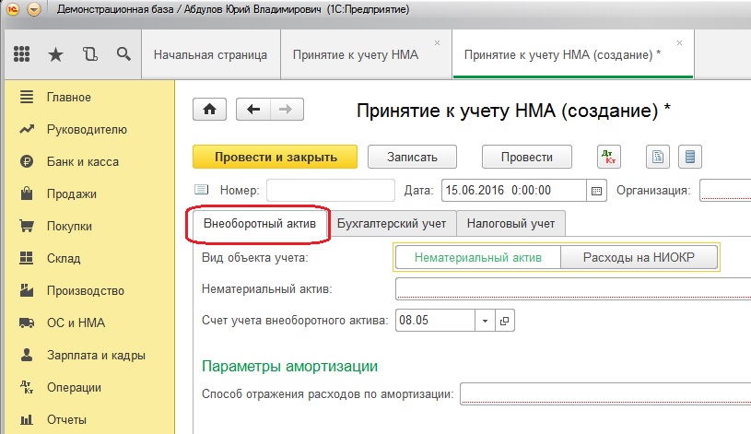751x434 pixels.
Task: Click the Номер input field
Action: tap(331, 190)
